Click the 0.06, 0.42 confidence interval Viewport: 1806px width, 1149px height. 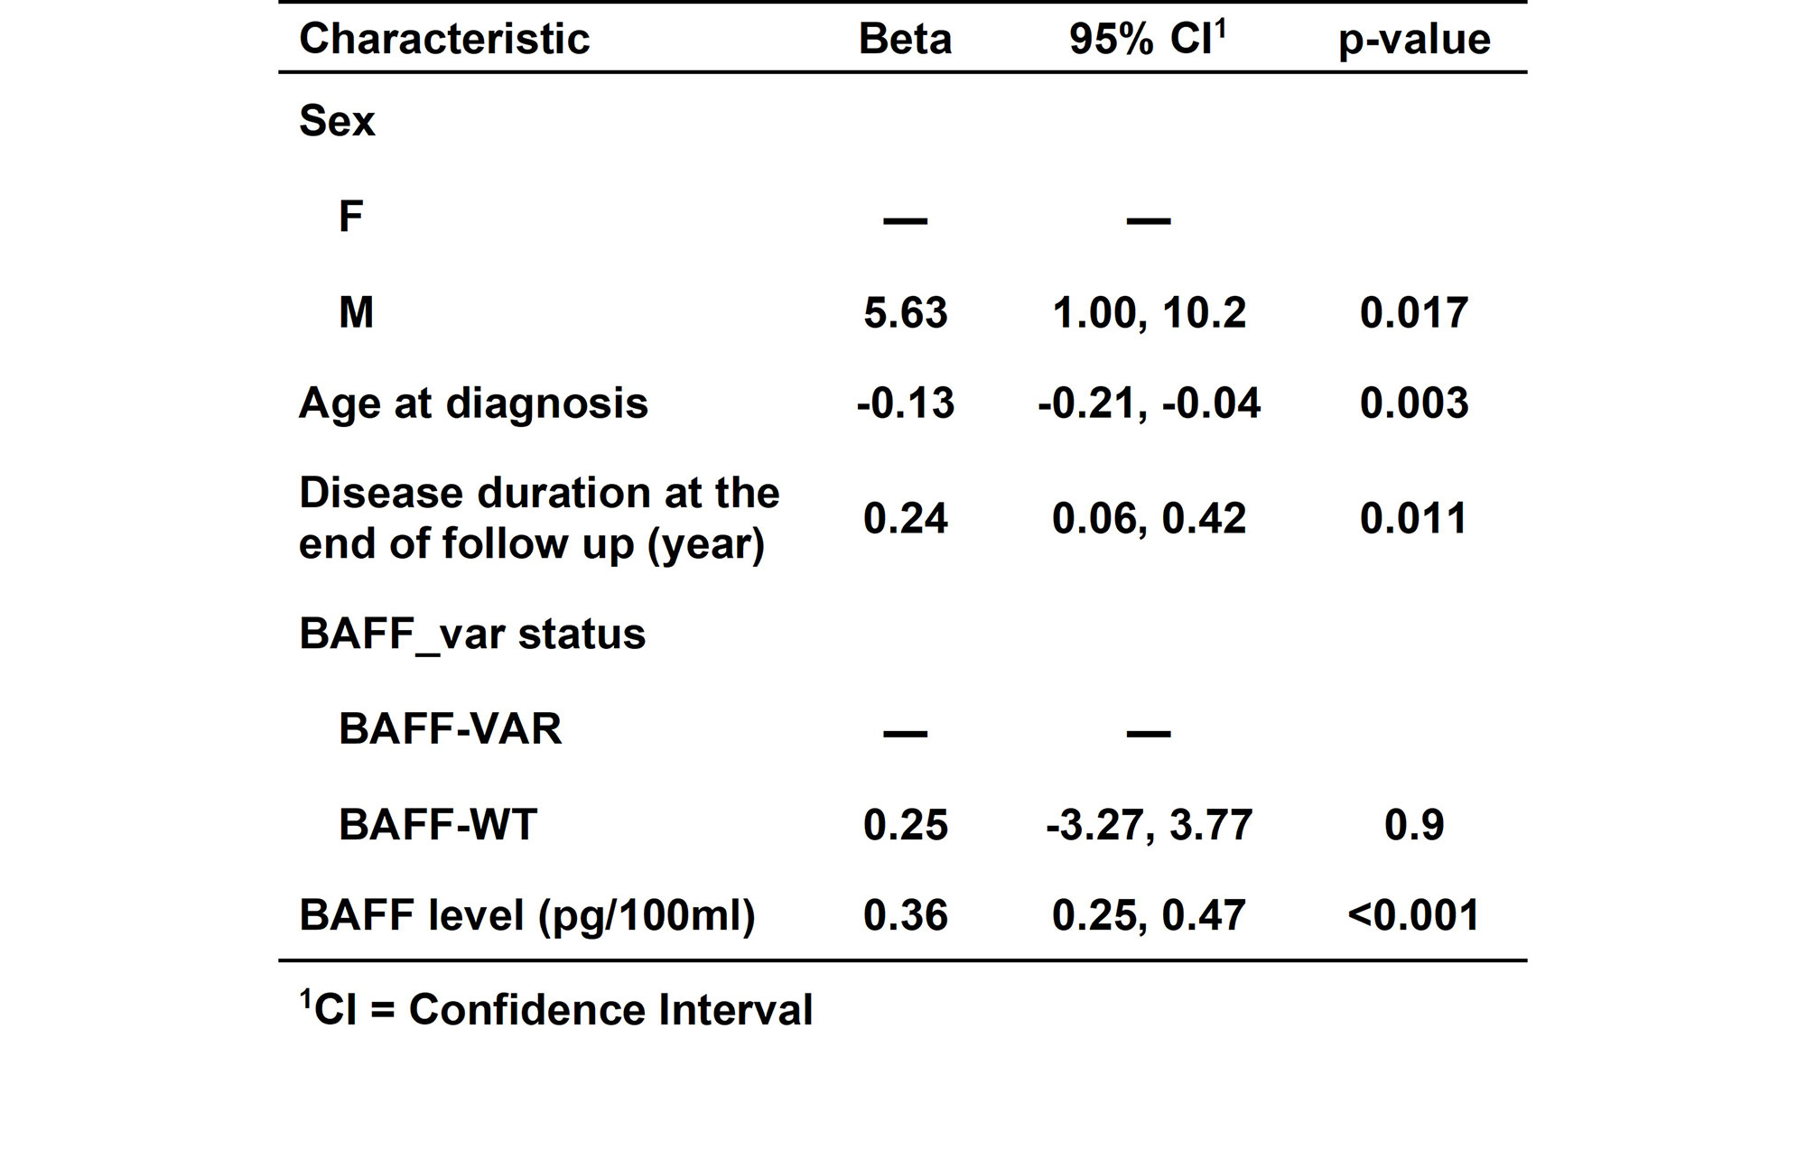click(x=1149, y=518)
